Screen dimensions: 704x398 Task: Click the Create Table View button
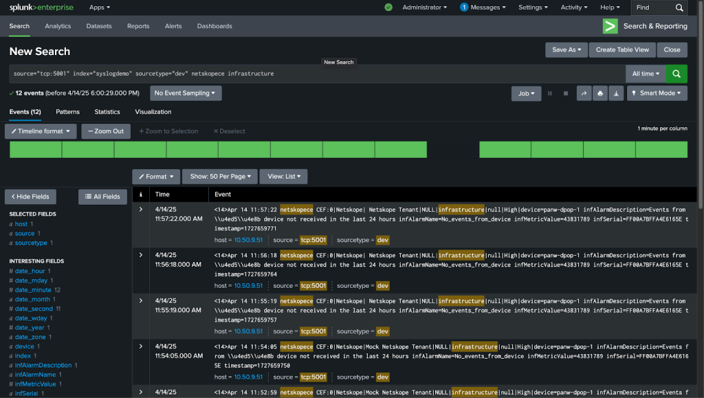click(622, 49)
